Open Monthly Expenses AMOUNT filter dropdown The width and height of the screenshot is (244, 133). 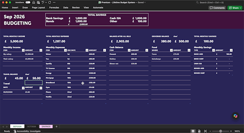(x=104, y=50)
